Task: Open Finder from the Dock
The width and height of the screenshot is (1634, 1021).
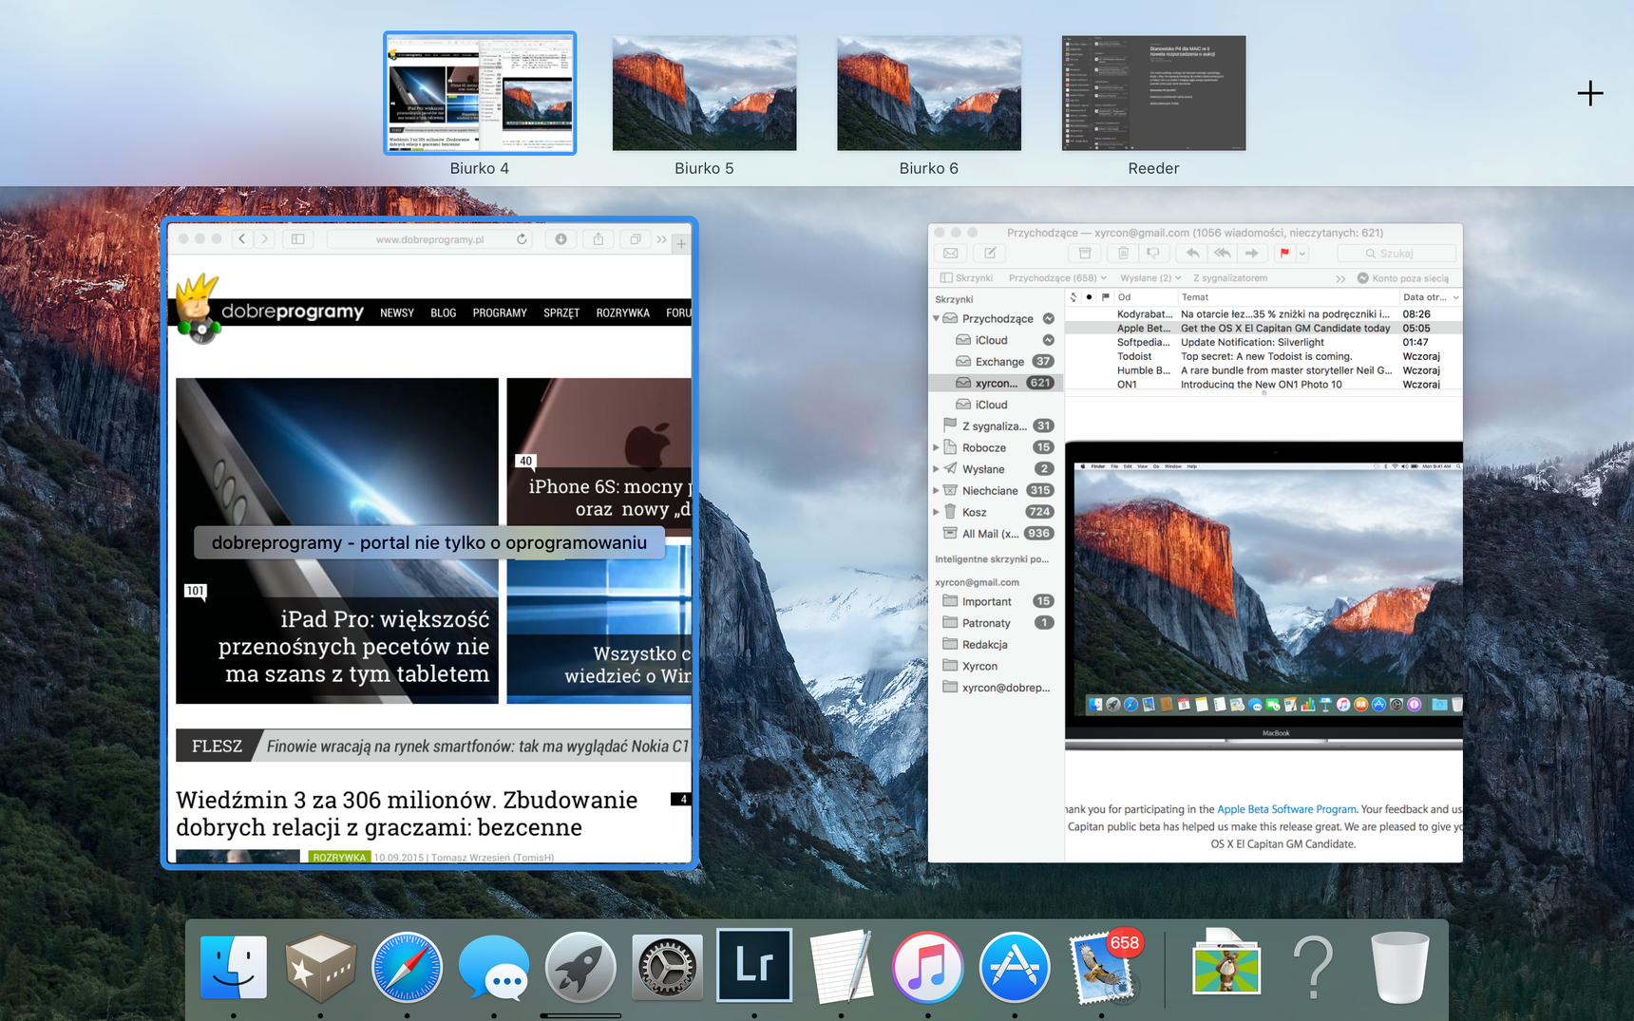Action: click(234, 967)
